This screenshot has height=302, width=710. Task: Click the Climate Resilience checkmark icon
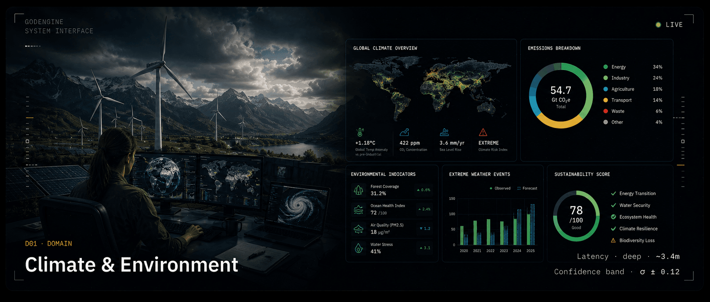613,229
